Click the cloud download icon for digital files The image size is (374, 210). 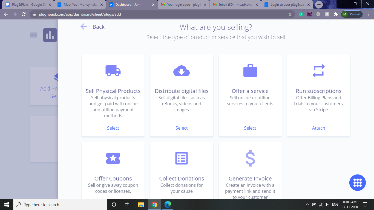[182, 71]
